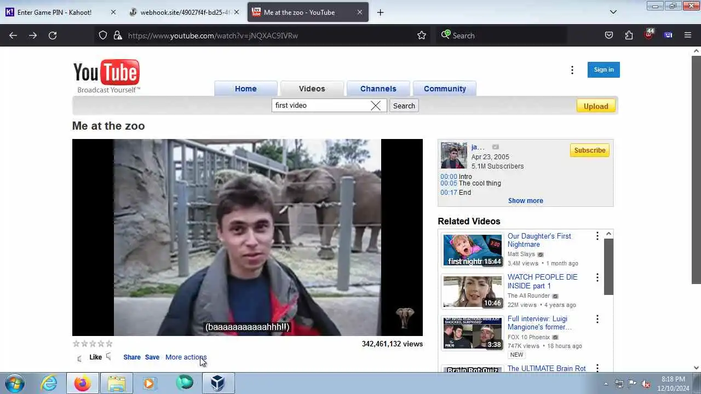Open options for Our Daughter's First Nightmare

(597, 236)
